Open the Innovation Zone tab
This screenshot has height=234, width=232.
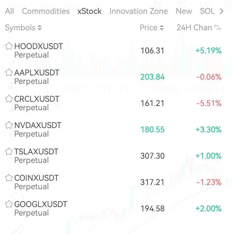click(x=139, y=11)
